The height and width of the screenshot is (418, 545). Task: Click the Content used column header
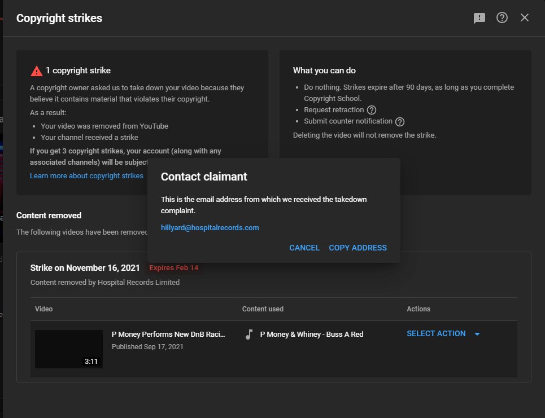coord(263,309)
